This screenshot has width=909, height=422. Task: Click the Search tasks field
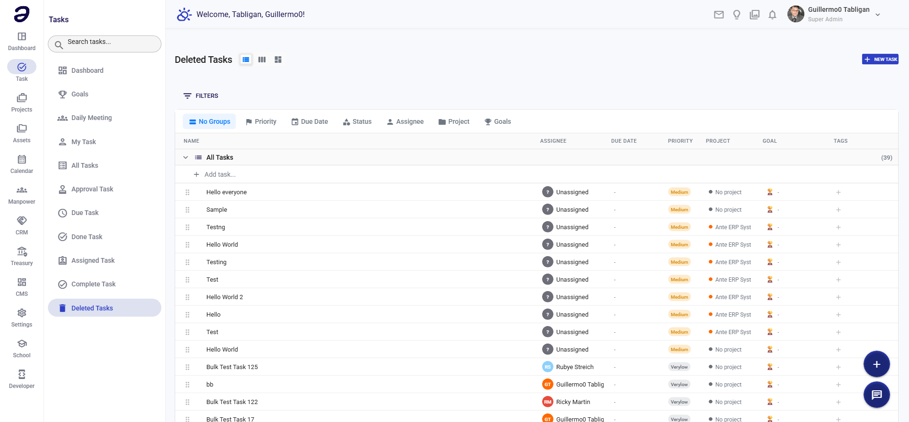[105, 44]
